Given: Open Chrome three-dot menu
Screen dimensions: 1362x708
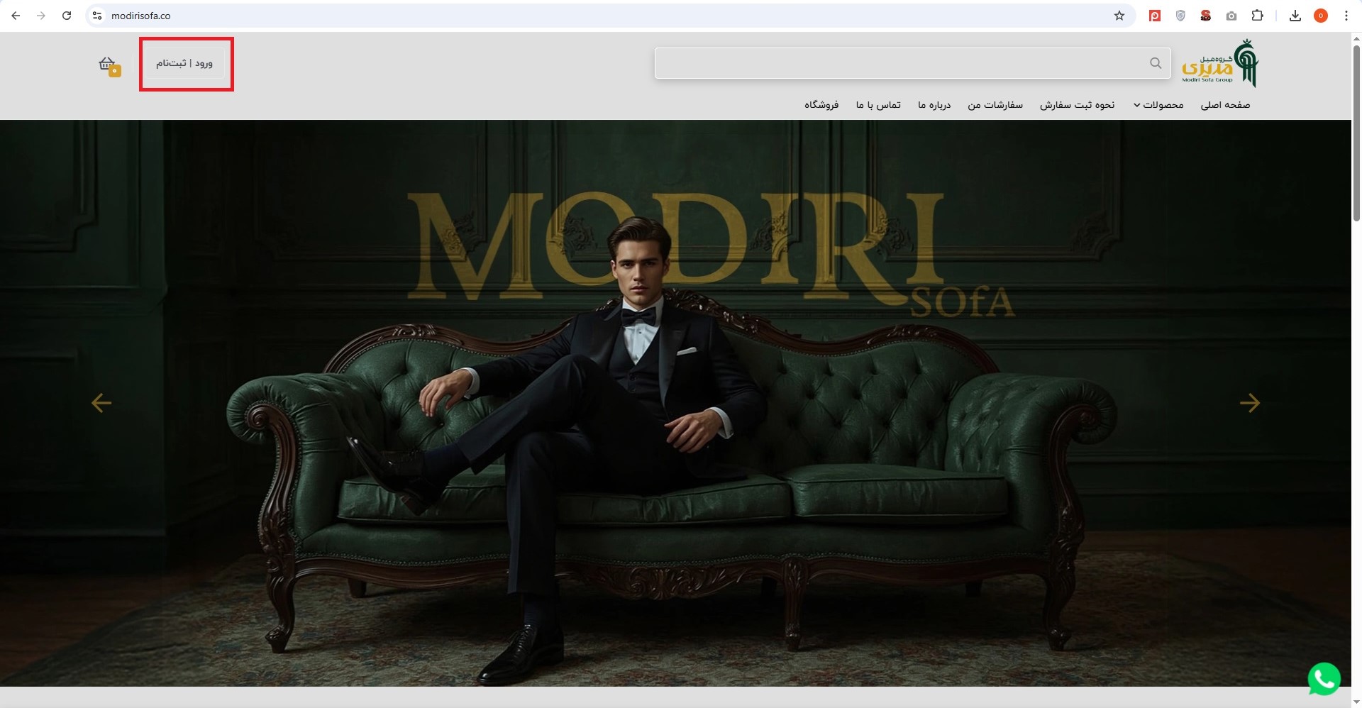Looking at the screenshot, I should pyautogui.click(x=1346, y=16).
